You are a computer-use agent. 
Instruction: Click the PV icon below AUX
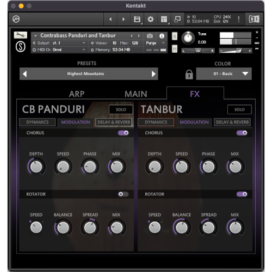click(257, 48)
